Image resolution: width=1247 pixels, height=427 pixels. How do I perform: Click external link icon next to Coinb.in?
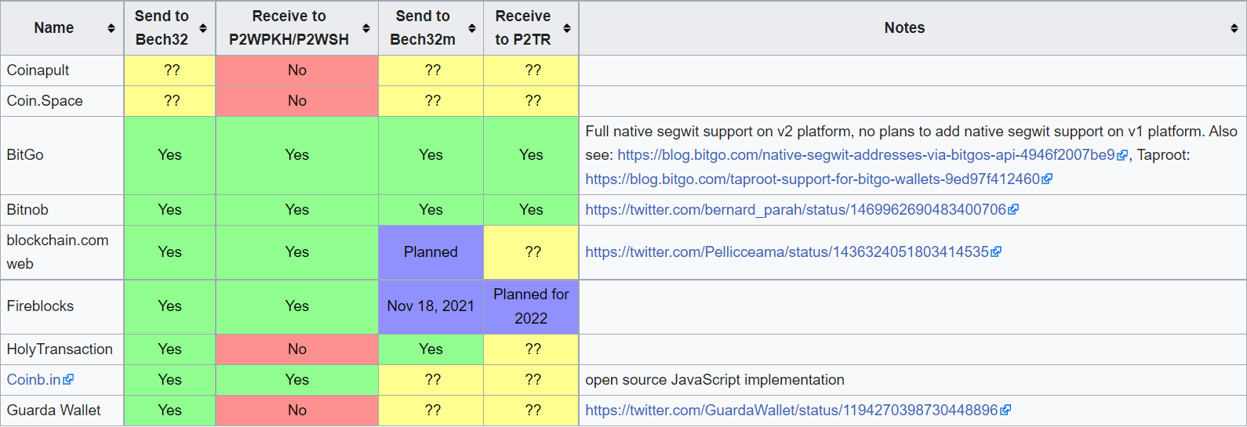69,379
